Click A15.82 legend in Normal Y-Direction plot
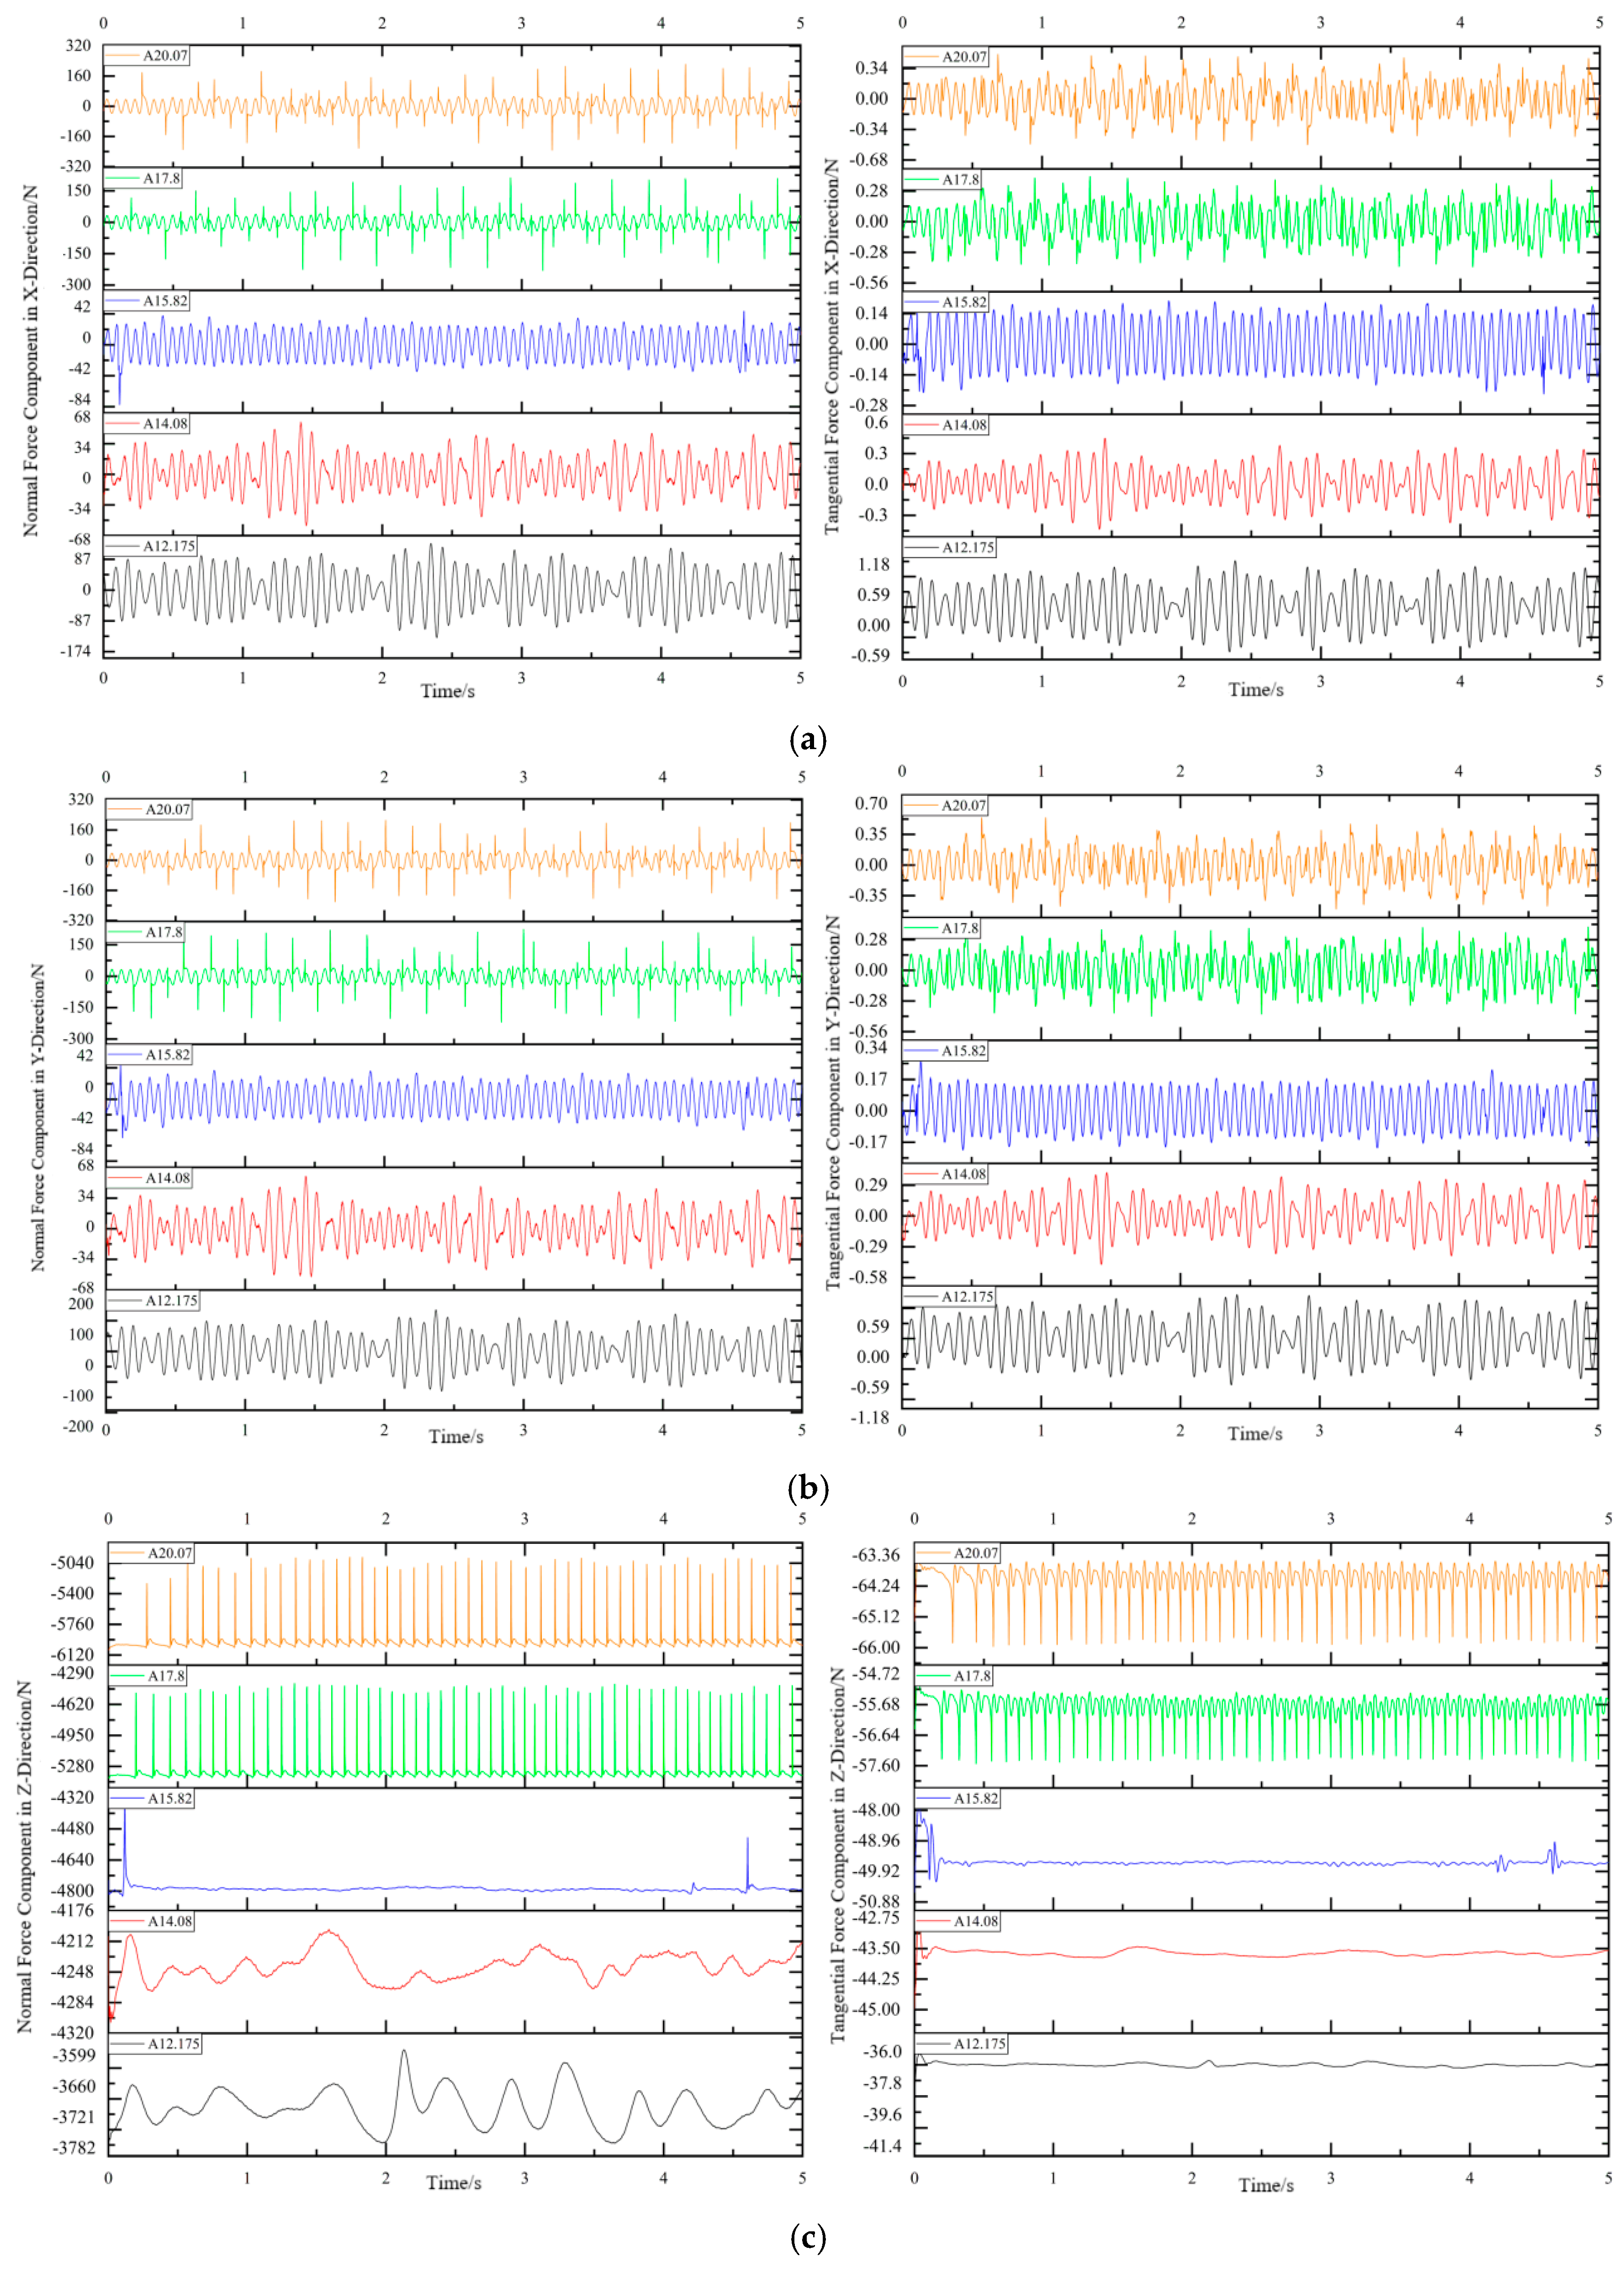 point(168,1055)
